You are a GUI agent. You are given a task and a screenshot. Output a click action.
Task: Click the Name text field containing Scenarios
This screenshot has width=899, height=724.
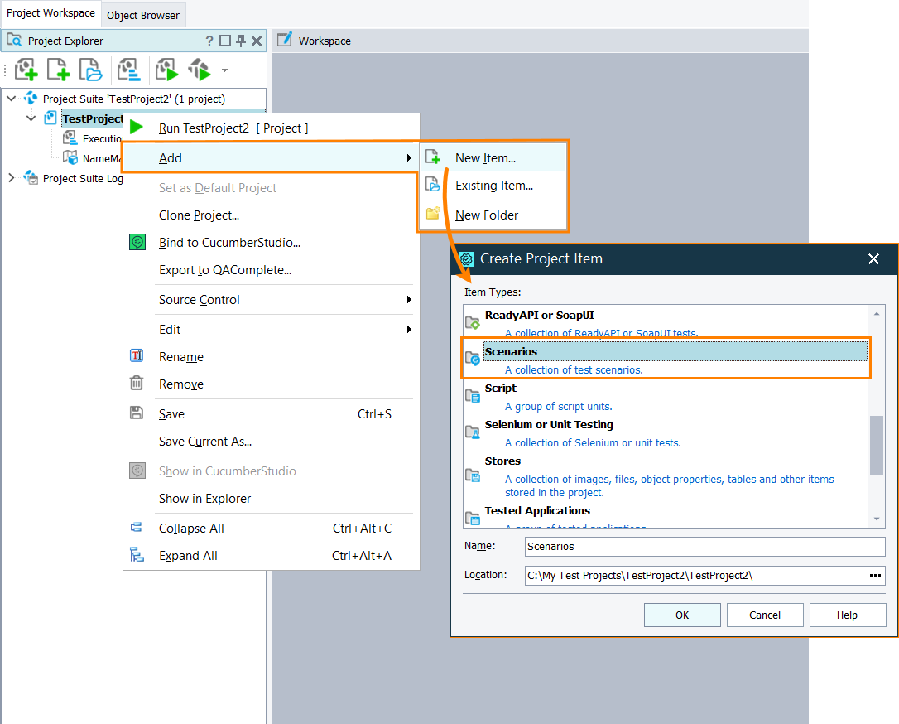(704, 547)
